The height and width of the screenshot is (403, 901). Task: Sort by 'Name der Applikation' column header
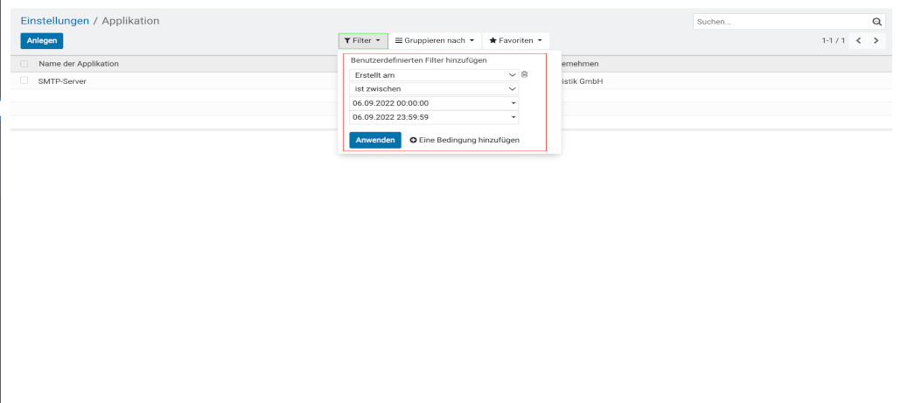click(x=78, y=64)
